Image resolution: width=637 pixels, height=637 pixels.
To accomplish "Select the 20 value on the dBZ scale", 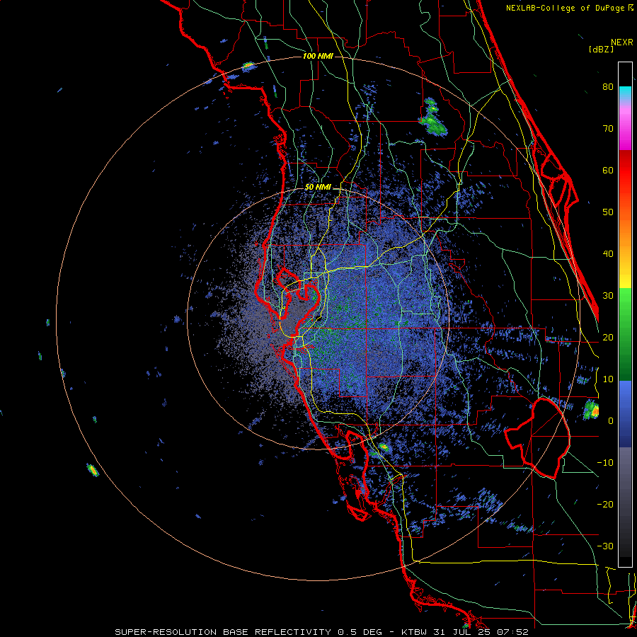I will tap(608, 337).
